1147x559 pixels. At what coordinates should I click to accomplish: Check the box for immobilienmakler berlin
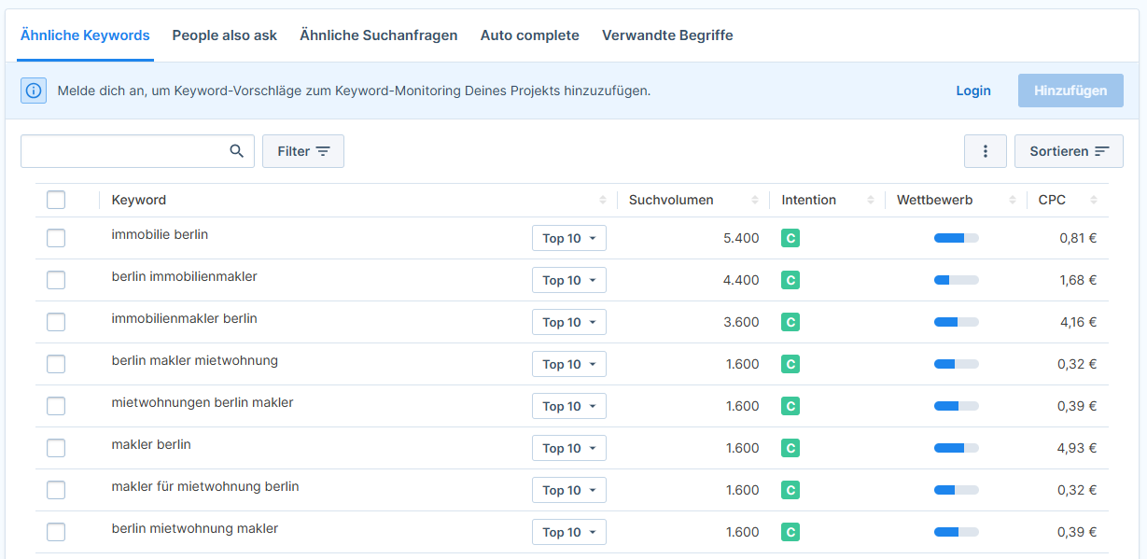(56, 322)
